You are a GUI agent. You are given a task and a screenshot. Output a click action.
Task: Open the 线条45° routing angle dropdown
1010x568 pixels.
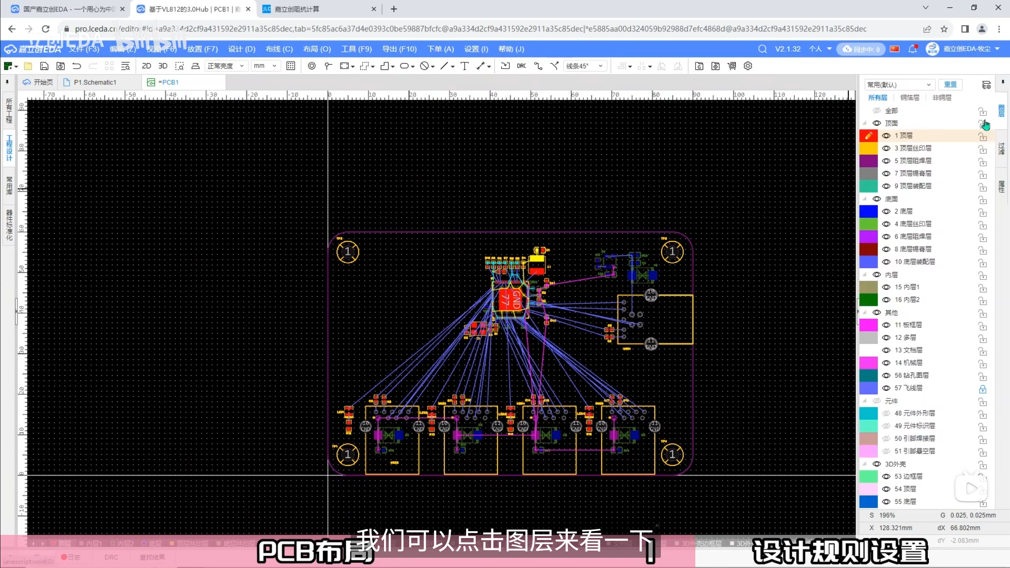tap(584, 66)
